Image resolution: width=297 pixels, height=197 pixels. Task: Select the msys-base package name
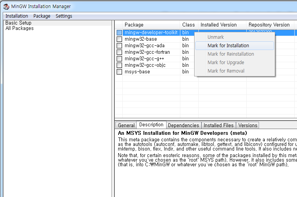point(137,72)
